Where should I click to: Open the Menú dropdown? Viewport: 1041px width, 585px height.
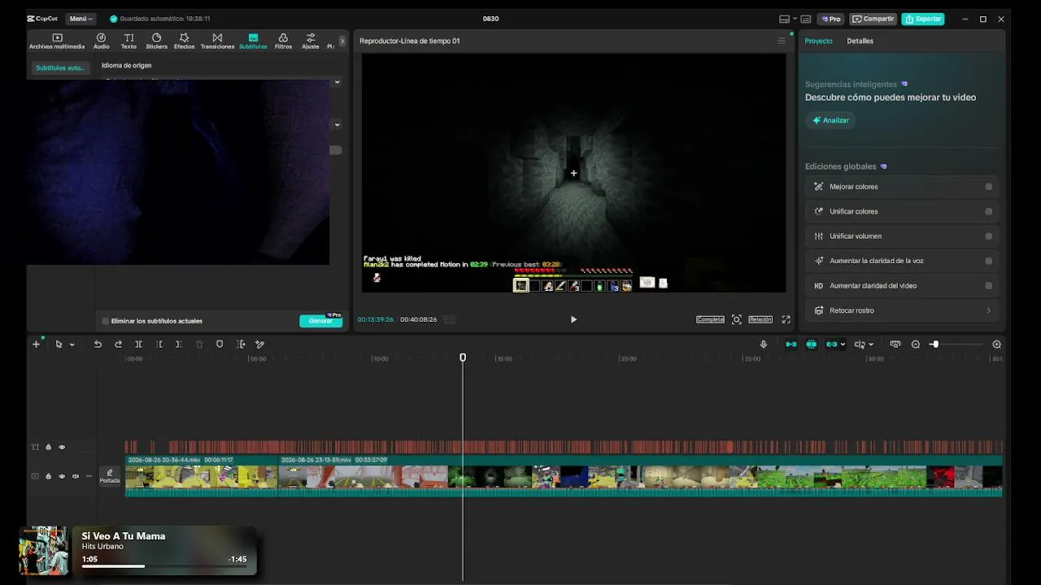coord(80,19)
